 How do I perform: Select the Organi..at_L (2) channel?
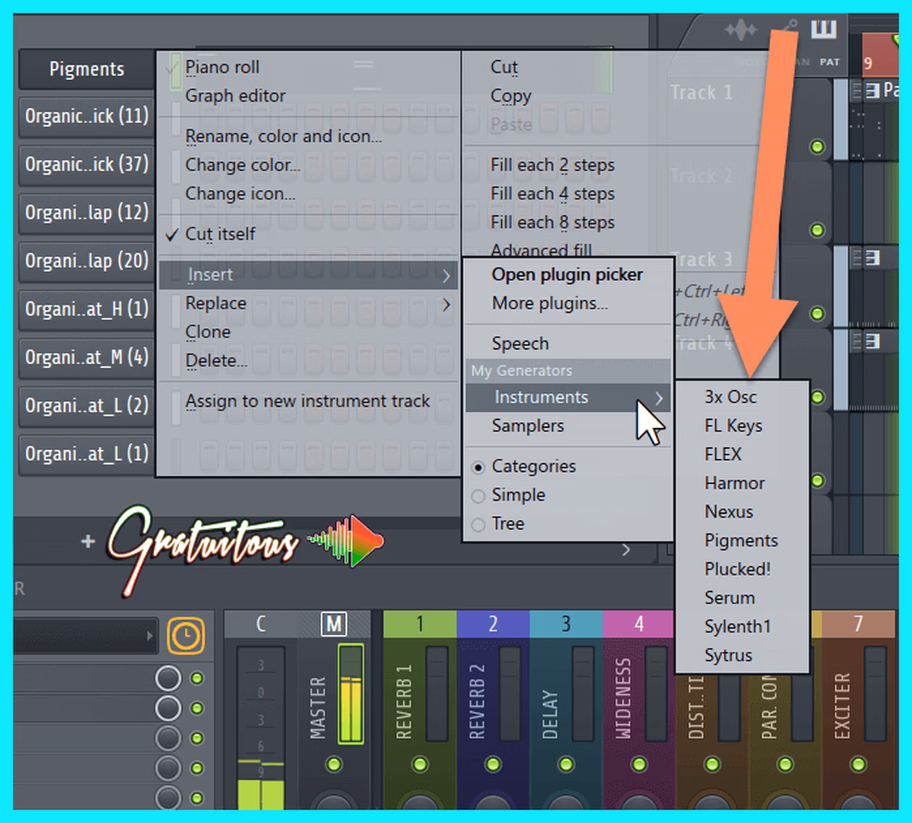pos(87,406)
